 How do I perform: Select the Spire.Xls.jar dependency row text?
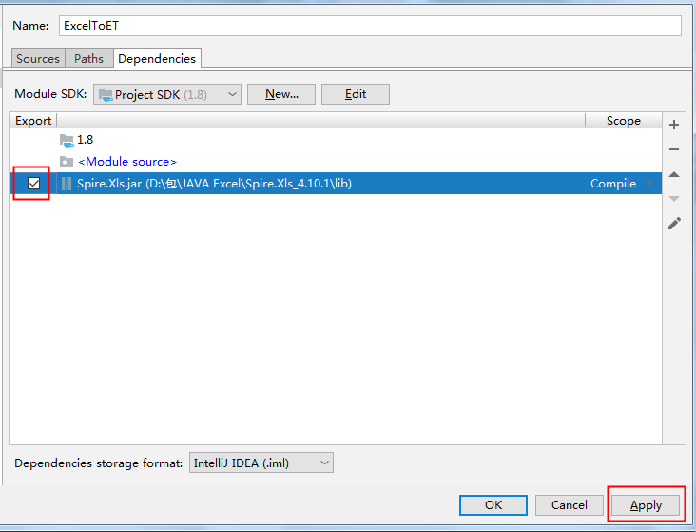pos(214,184)
